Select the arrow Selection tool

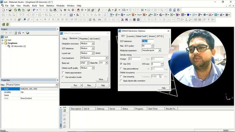[61, 10]
